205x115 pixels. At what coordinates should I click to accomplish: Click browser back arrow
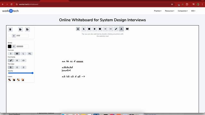3,4
